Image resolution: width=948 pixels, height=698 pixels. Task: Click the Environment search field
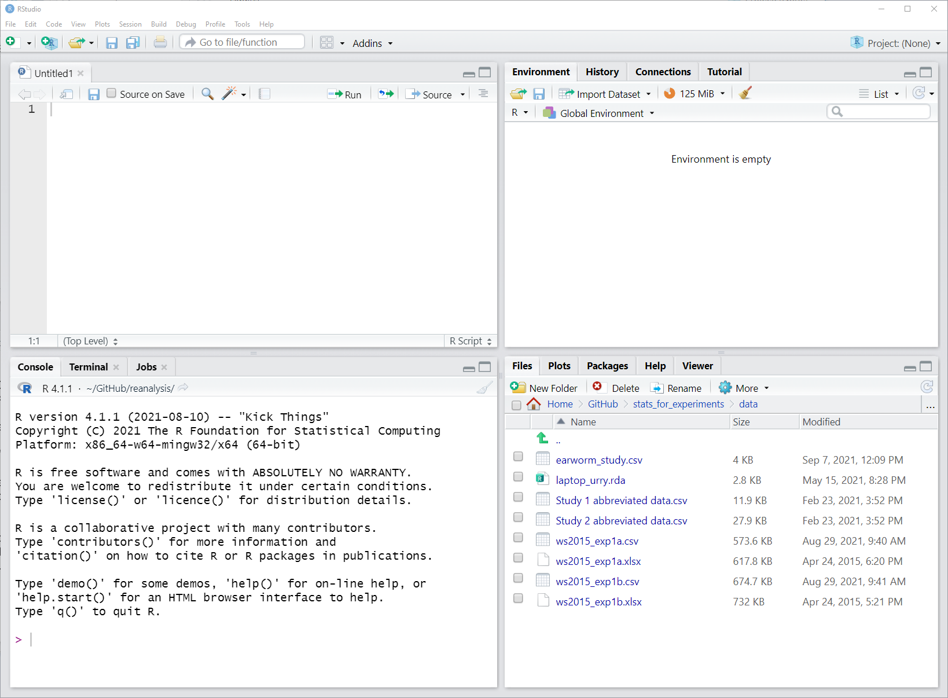click(x=879, y=112)
